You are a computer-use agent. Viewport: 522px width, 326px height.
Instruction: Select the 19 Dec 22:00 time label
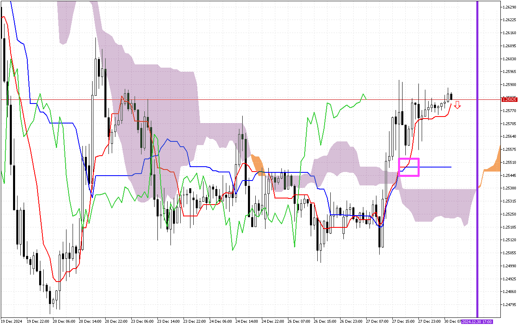point(38,322)
